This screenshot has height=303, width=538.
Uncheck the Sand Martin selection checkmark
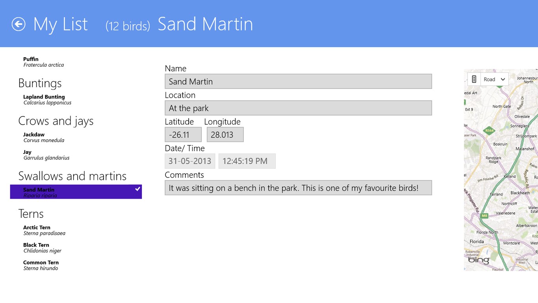pyautogui.click(x=137, y=189)
